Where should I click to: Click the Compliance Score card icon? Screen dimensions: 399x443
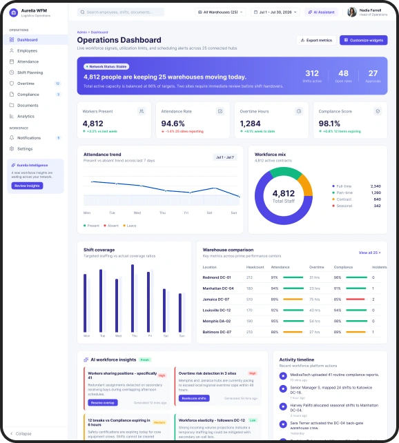(x=378, y=111)
